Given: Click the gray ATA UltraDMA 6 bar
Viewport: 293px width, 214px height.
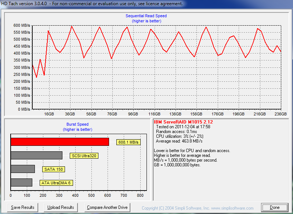Looking at the screenshot, I should click(x=21, y=182).
